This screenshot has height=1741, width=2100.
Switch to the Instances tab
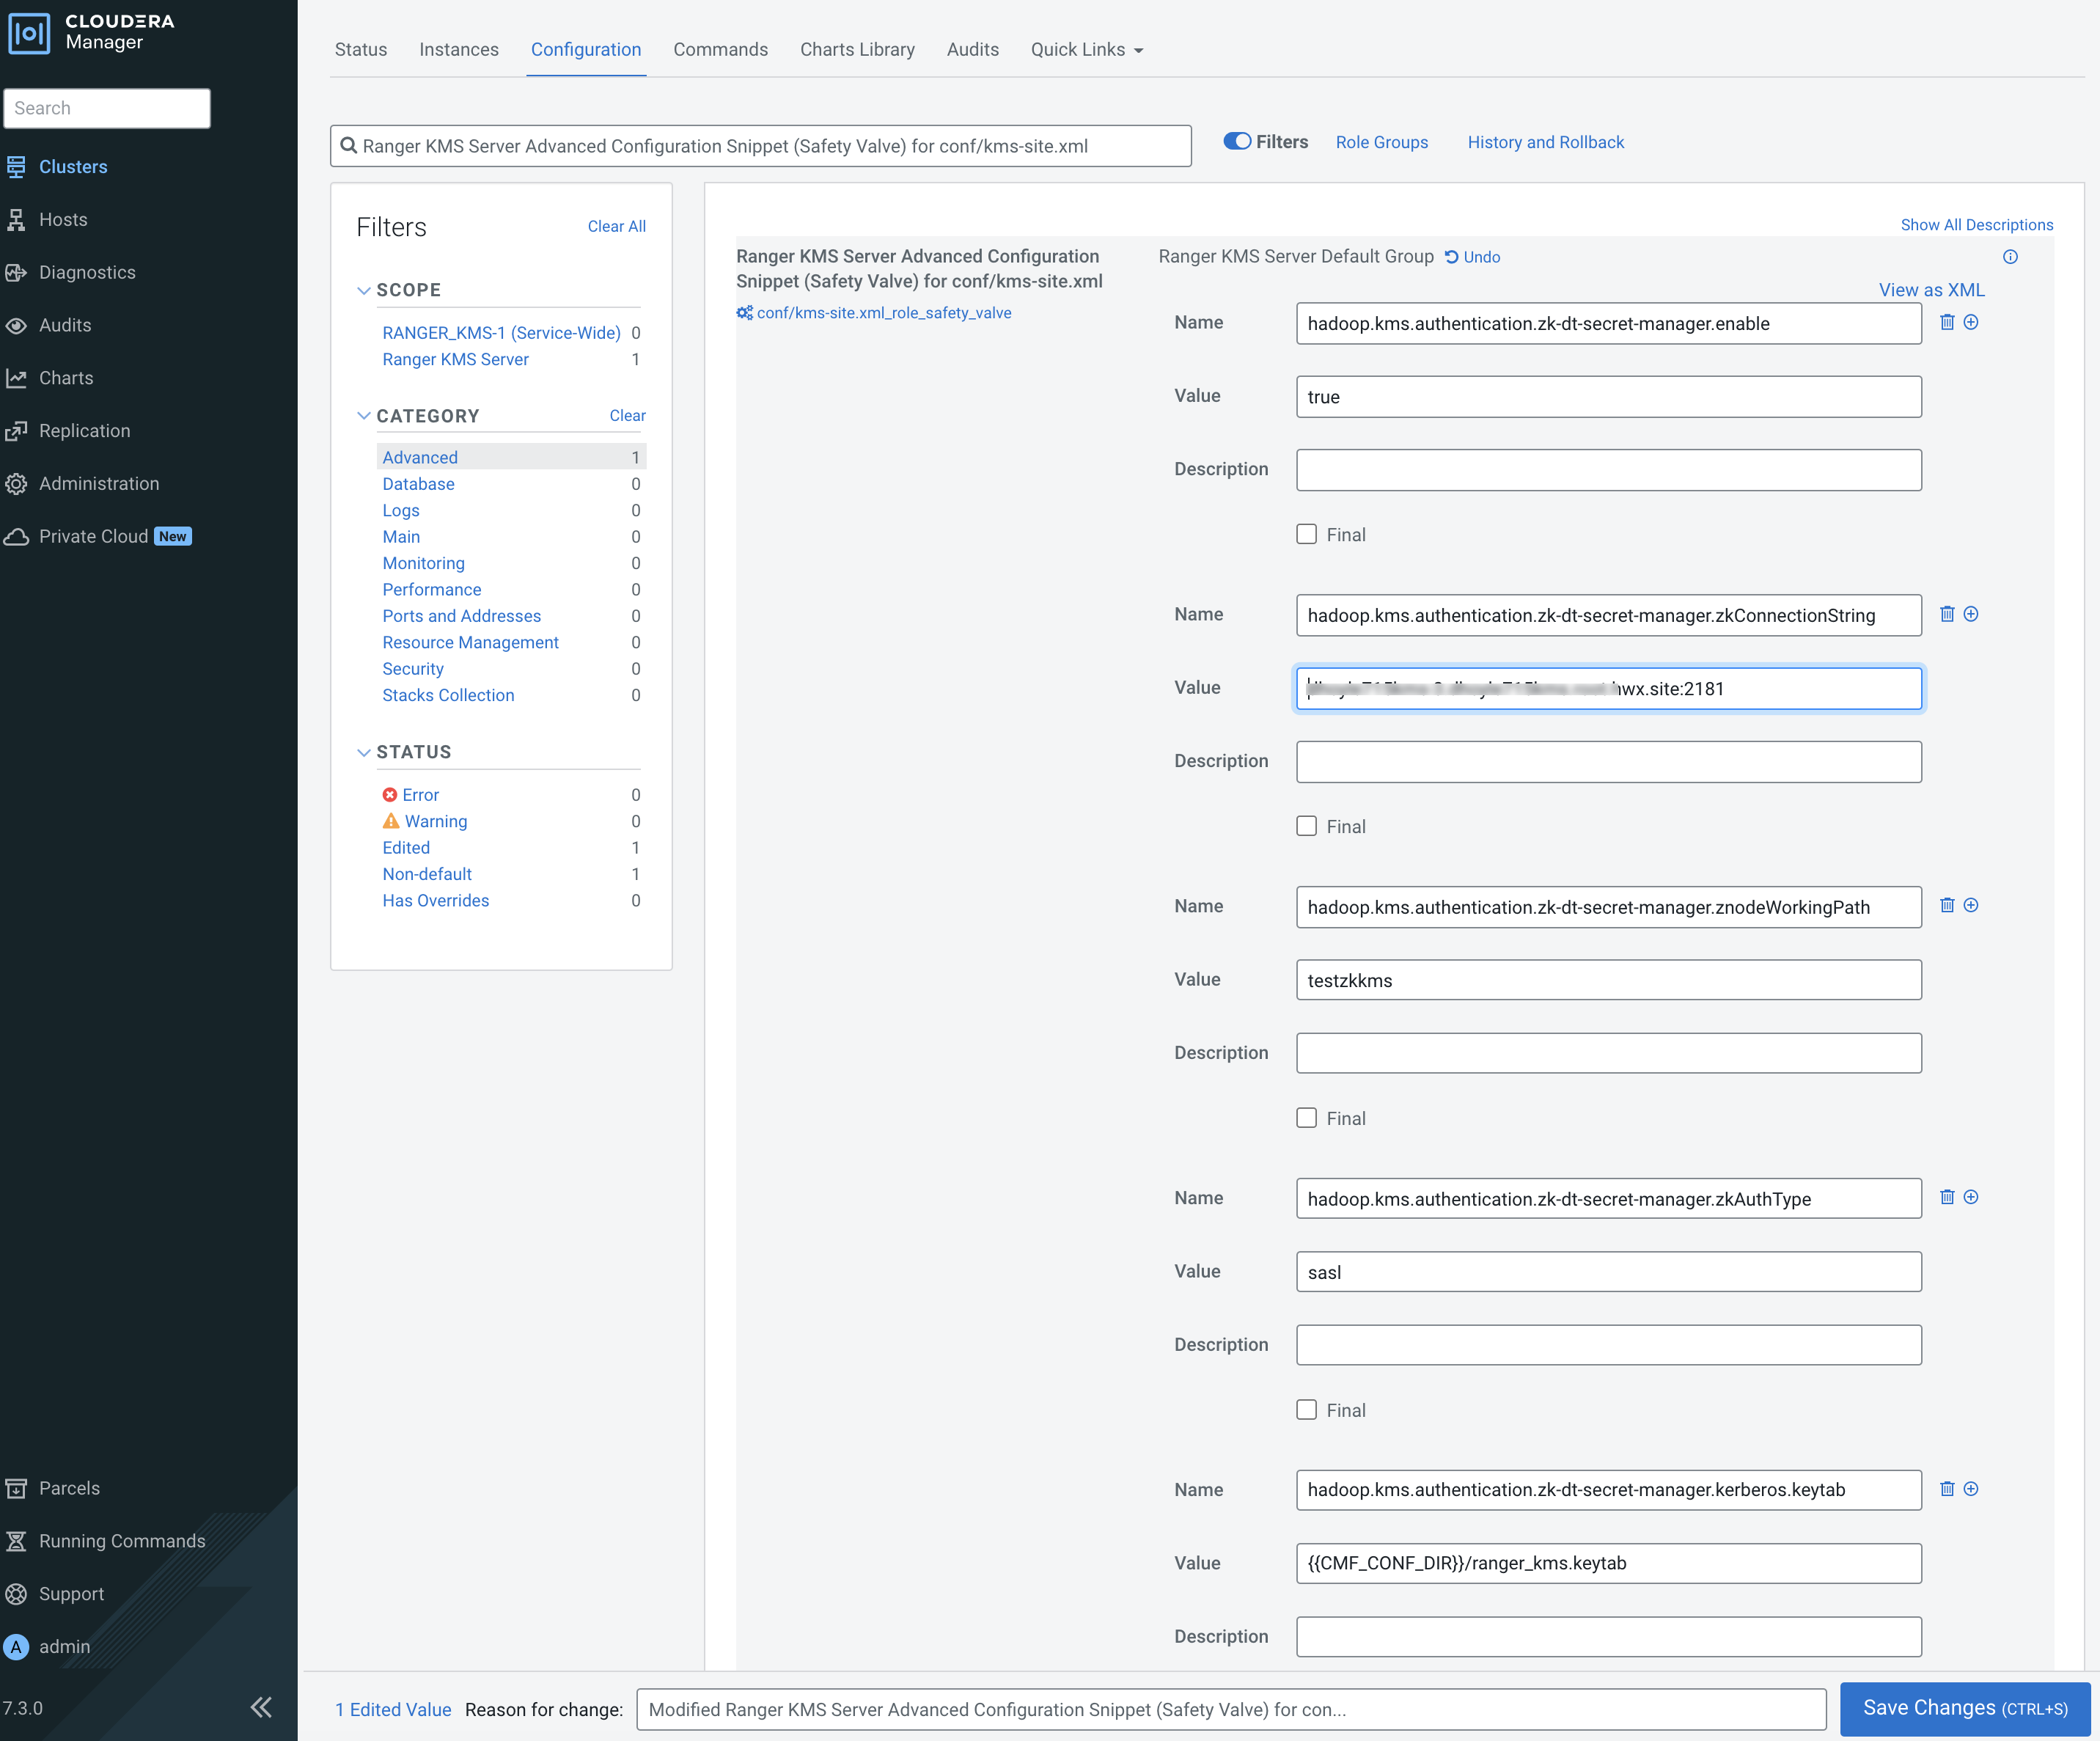(458, 49)
